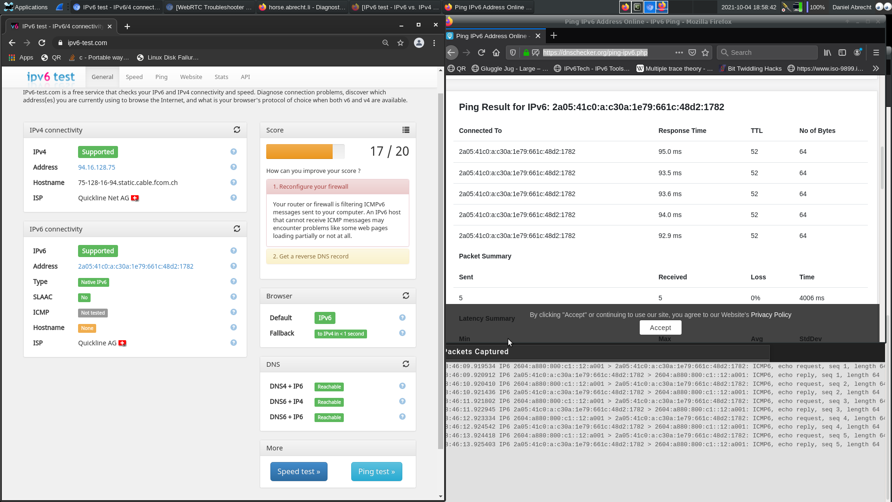Open the IPv6 address link
The image size is (892, 502).
tap(136, 266)
